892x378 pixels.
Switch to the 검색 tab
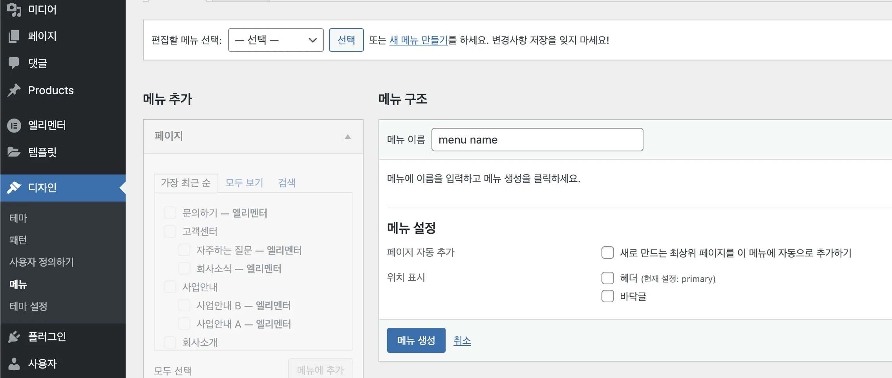[x=287, y=183]
